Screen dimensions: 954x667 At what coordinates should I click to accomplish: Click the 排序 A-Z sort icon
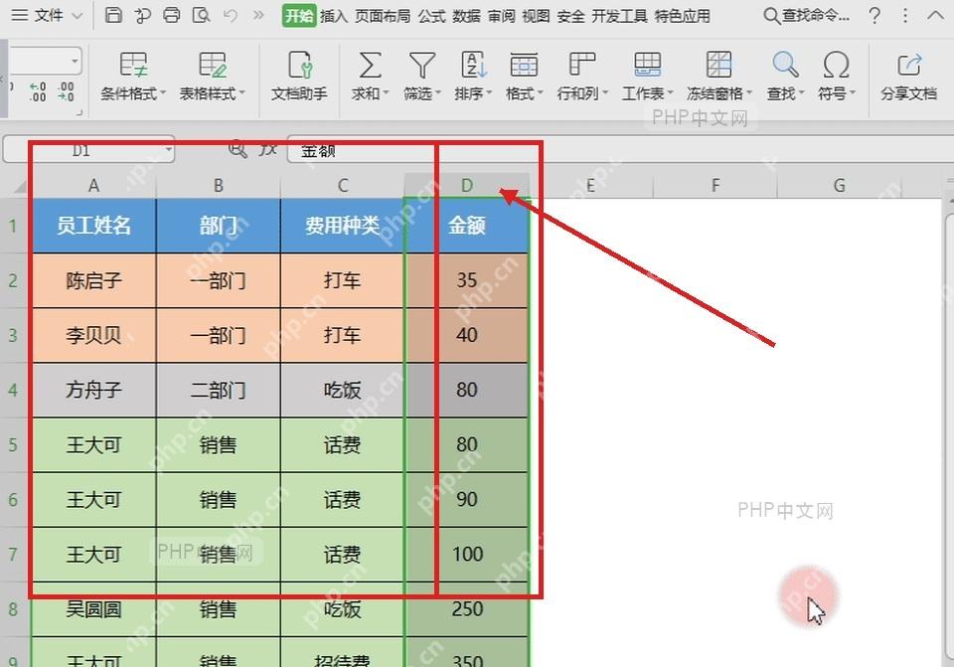474,65
